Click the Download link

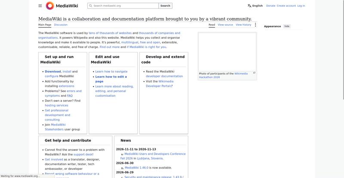(52, 71)
